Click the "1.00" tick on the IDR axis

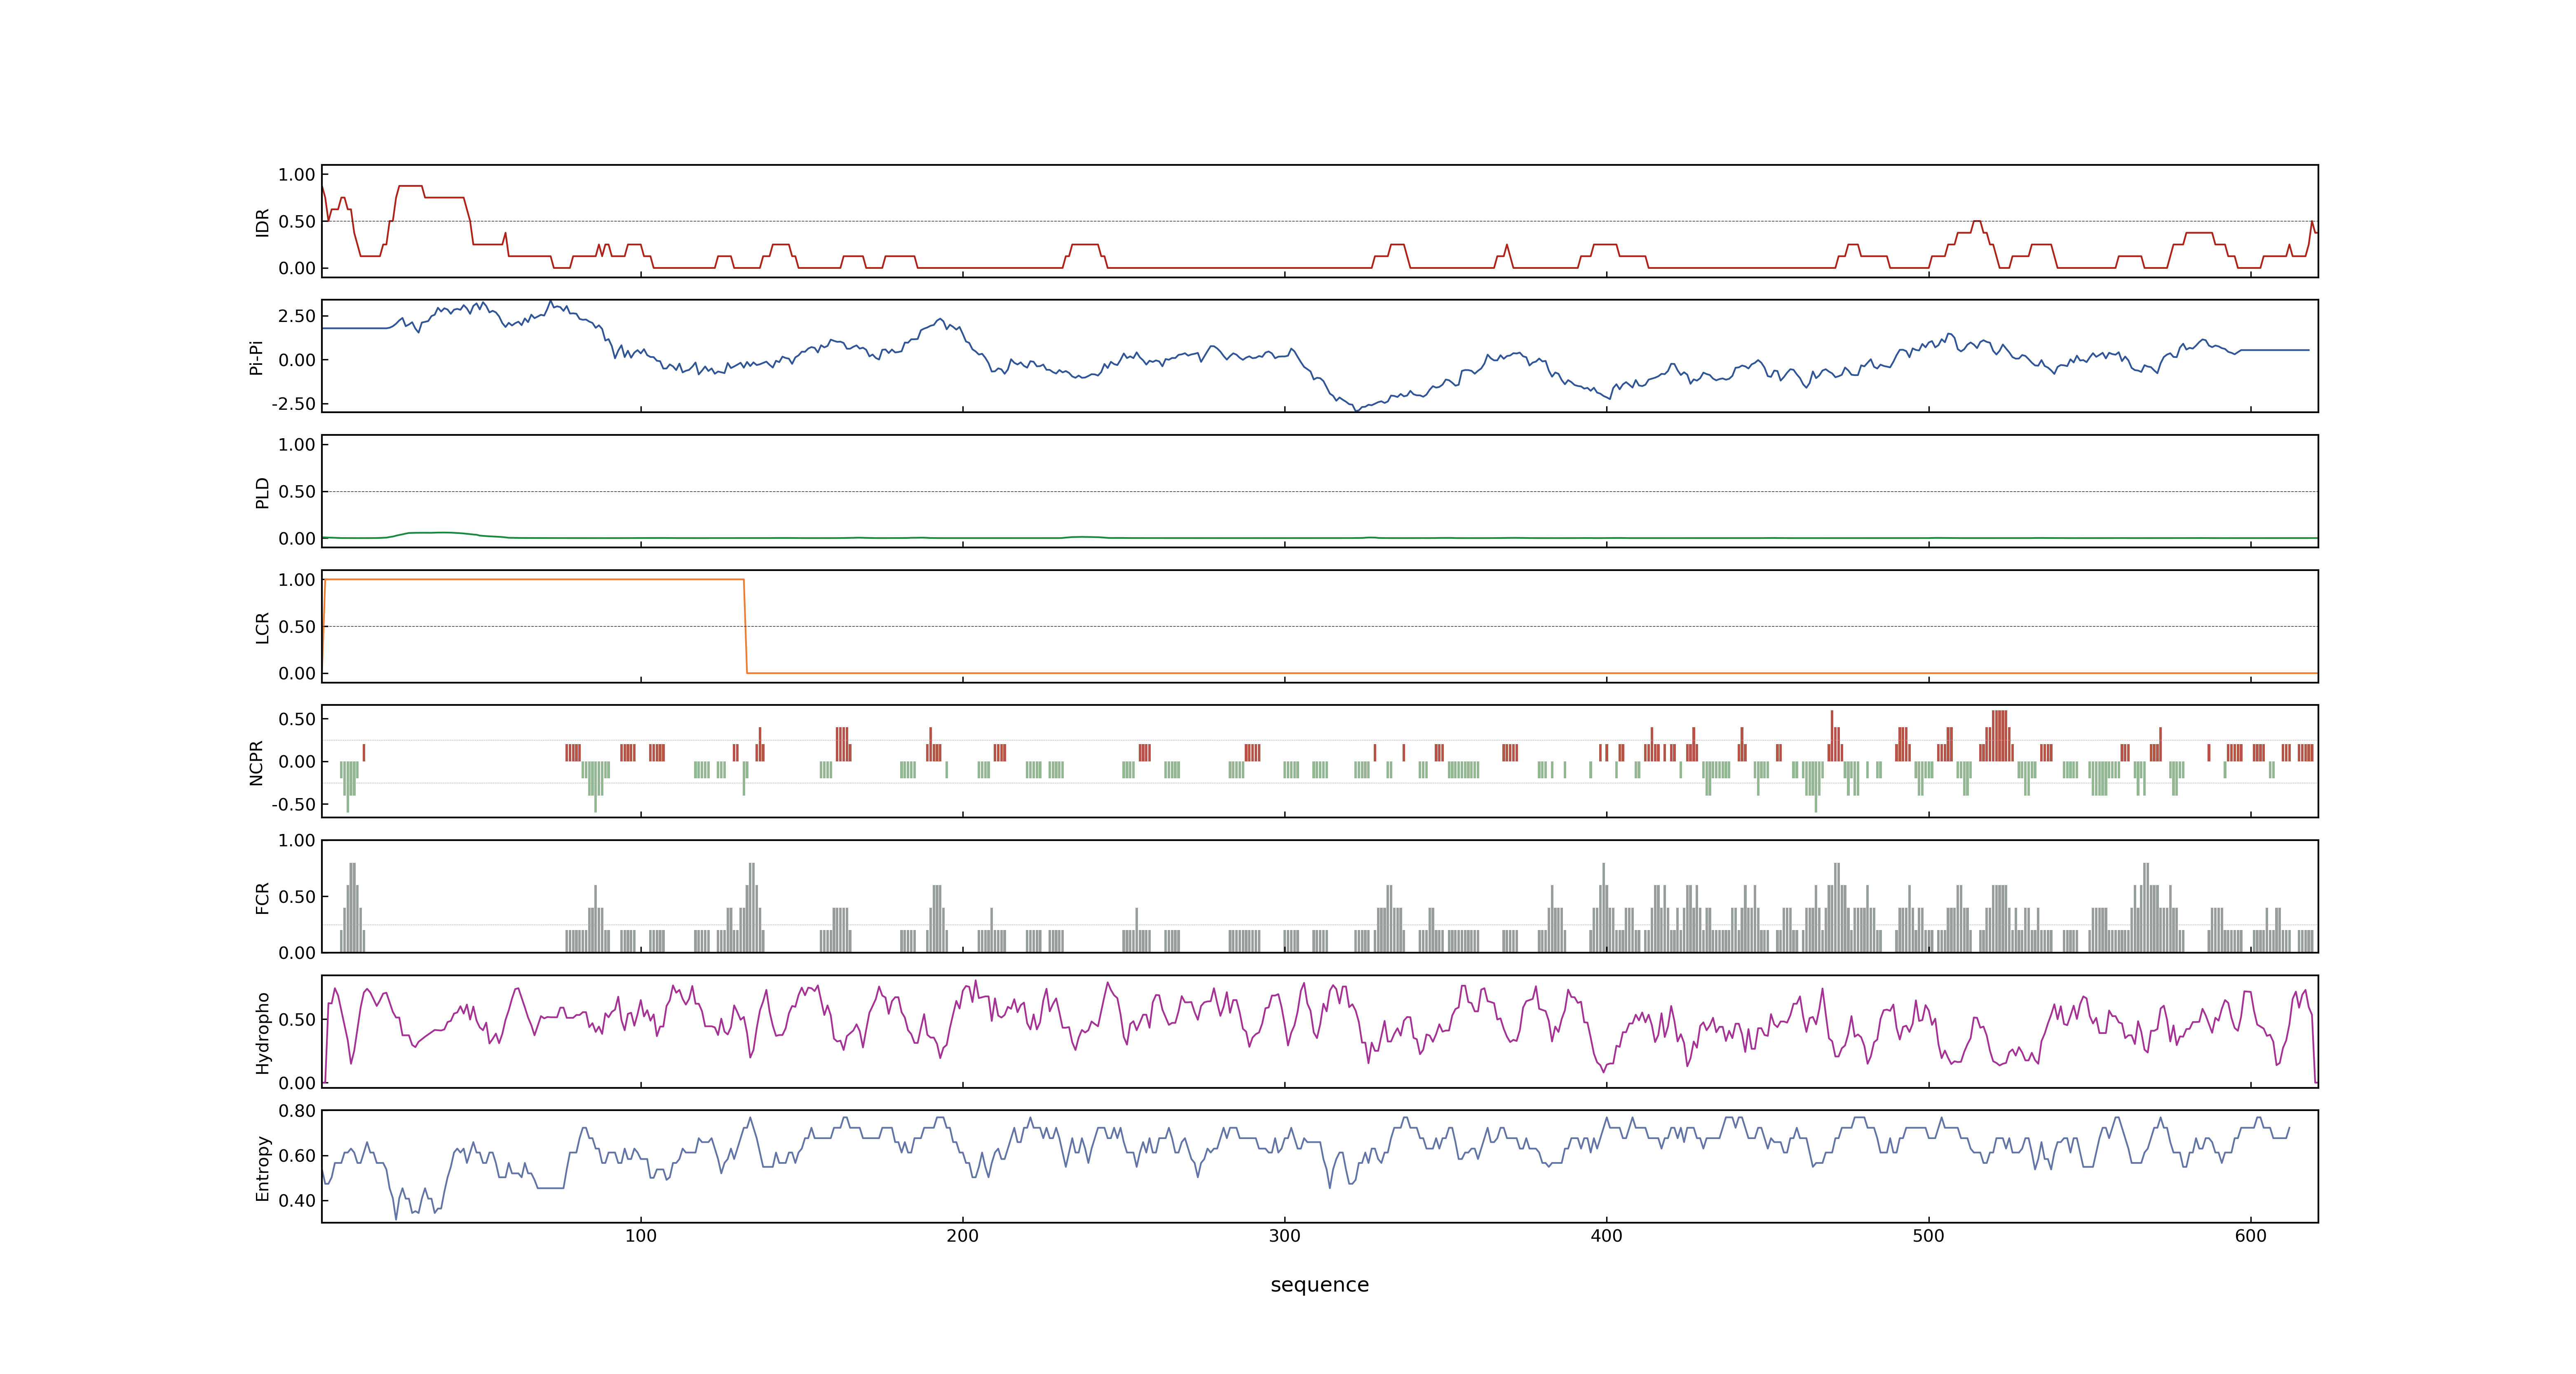297,175
